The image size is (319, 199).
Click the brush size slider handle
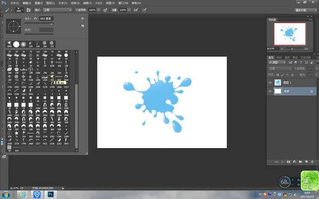pyautogui.click(x=51, y=24)
